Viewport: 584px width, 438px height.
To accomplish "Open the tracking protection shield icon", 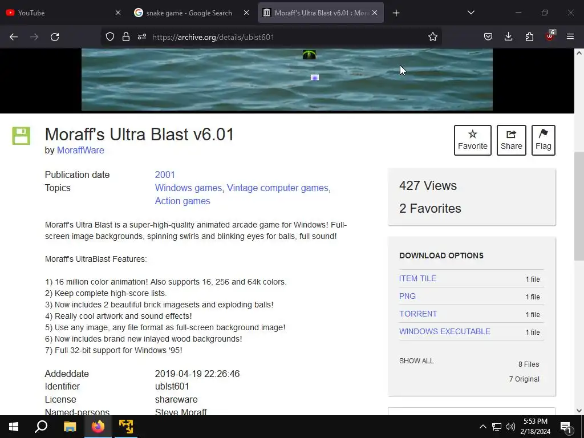I will pyautogui.click(x=110, y=37).
